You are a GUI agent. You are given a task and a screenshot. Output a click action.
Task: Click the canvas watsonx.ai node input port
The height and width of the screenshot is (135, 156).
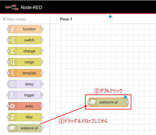click(89, 102)
